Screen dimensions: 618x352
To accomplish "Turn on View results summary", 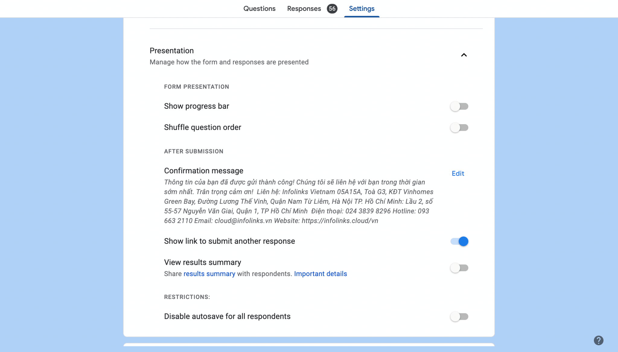I will point(459,268).
